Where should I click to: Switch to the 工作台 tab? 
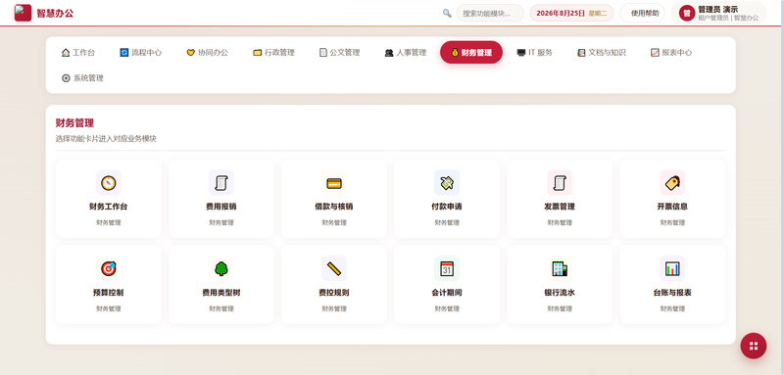78,53
